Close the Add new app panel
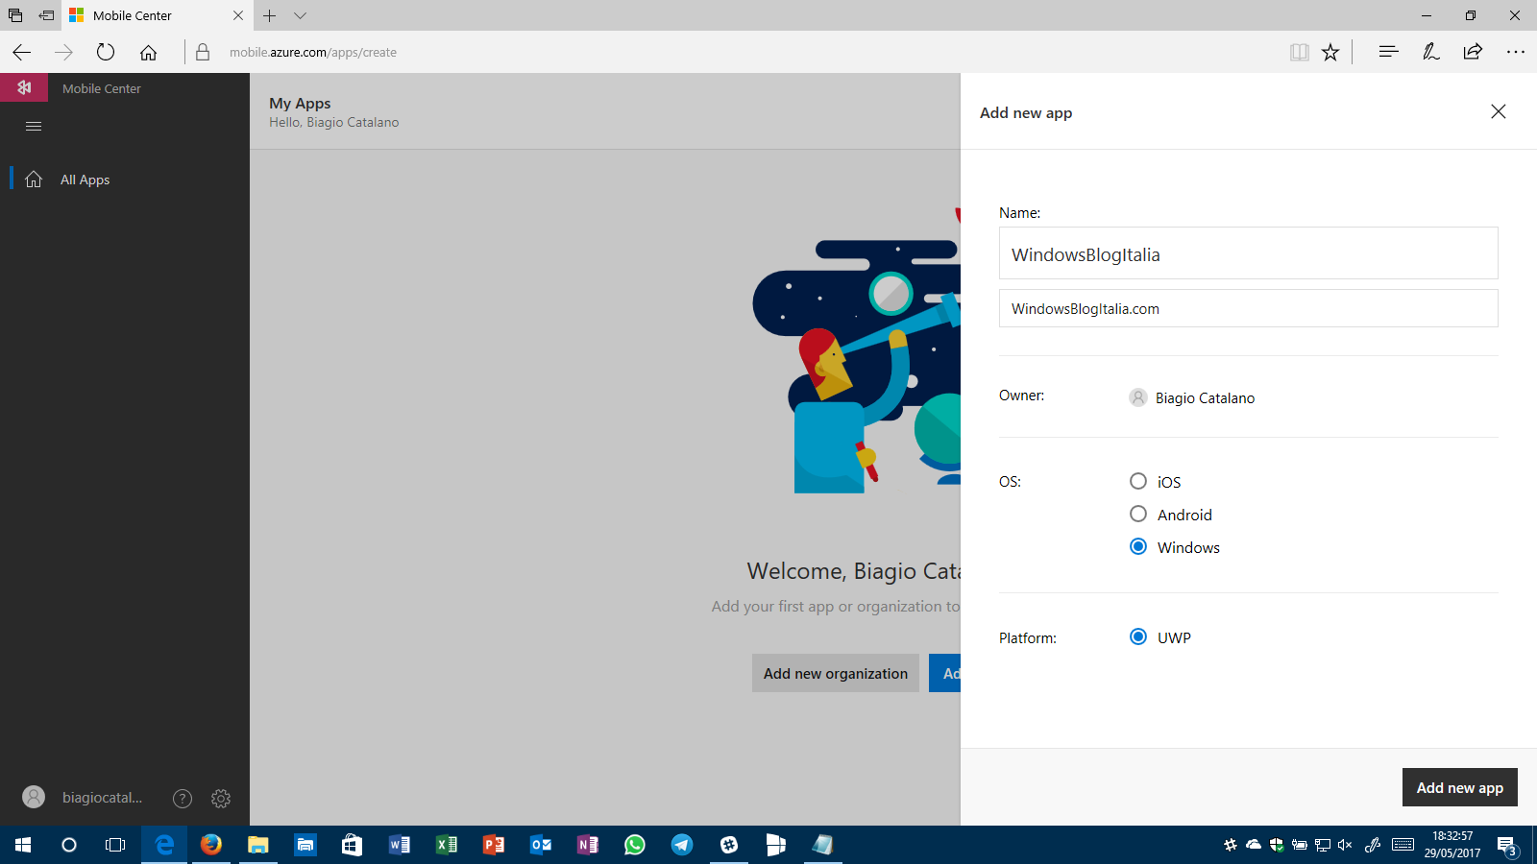The height and width of the screenshot is (864, 1537). click(1498, 112)
